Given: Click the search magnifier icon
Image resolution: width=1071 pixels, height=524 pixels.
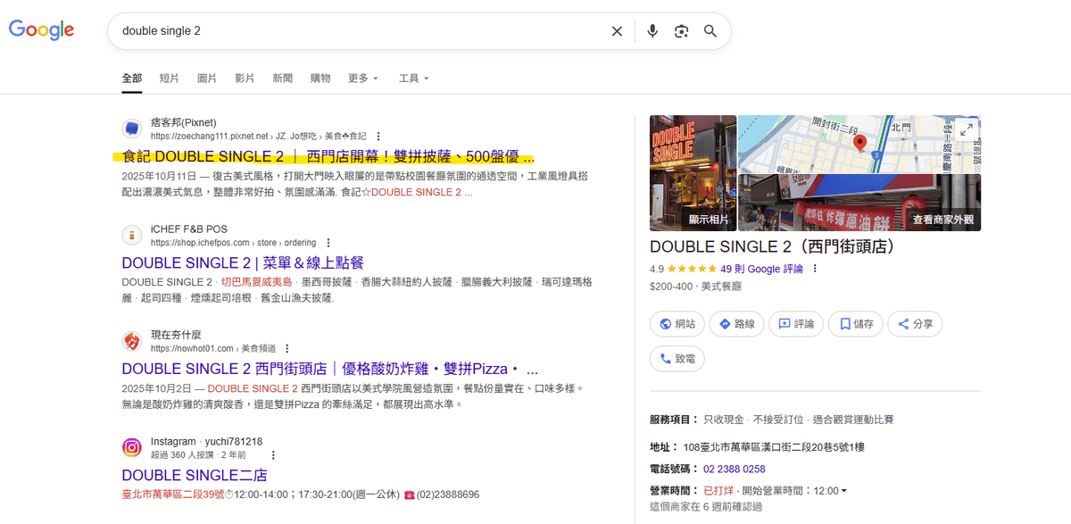Looking at the screenshot, I should [x=710, y=30].
